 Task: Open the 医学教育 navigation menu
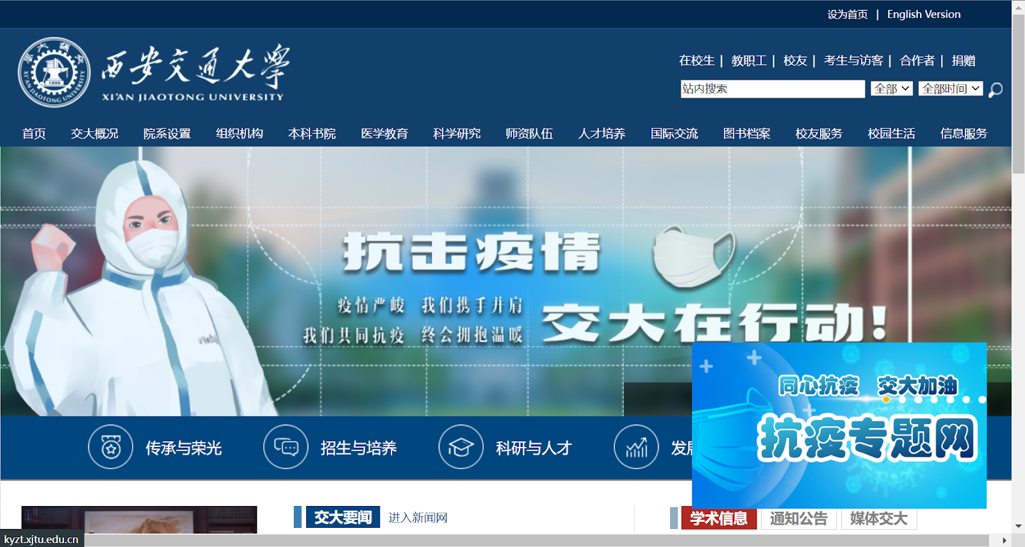click(384, 133)
